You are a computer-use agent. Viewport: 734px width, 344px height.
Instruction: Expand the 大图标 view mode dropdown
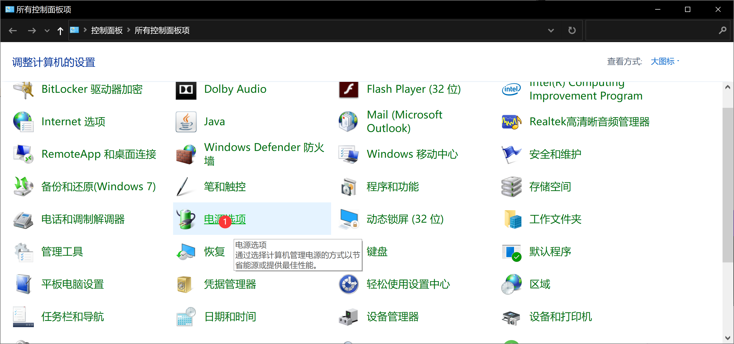665,61
